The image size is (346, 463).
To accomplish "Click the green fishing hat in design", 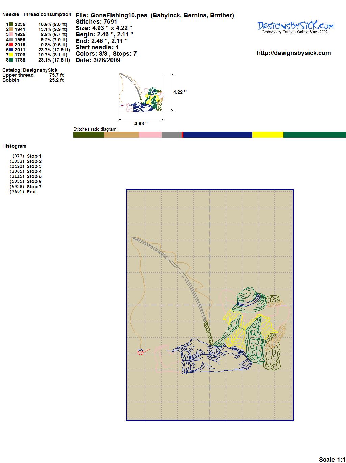I will click(251, 300).
